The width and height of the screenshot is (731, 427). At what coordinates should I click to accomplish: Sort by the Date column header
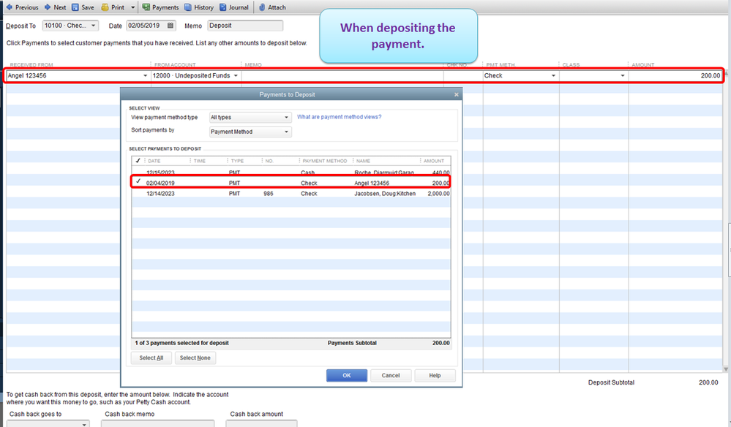tap(154, 161)
